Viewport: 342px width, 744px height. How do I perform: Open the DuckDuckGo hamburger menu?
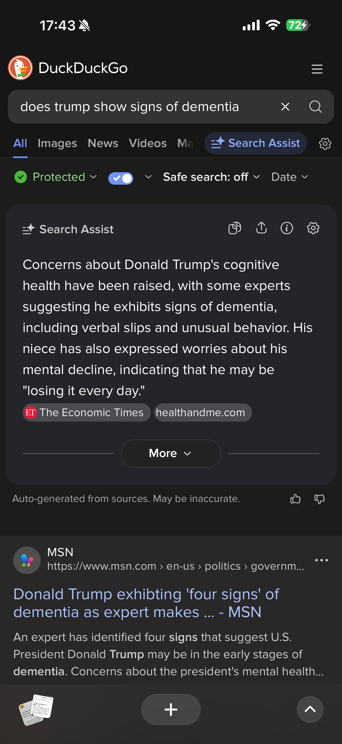pyautogui.click(x=317, y=69)
